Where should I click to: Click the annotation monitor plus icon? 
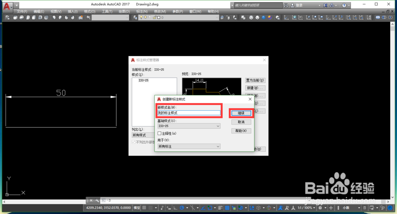coord(331,208)
